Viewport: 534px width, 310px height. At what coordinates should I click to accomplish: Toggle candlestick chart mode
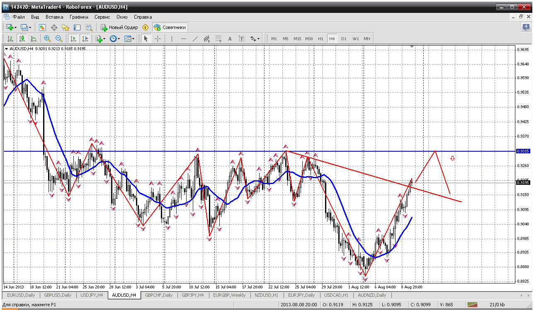click(22, 39)
